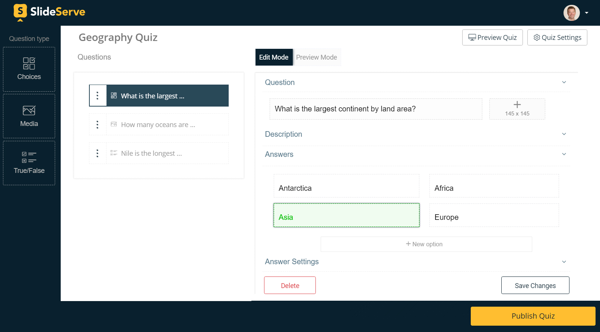600x332 pixels.
Task: Select the Media question type icon
Action: [29, 111]
